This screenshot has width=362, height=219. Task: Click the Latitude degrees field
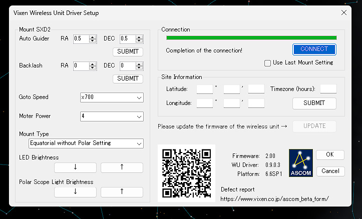tap(205, 89)
